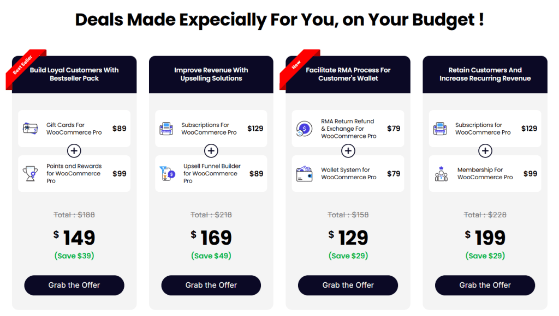Click the plus icon in Bestseller Pack card
Screen dimensions: 559x316
click(x=74, y=151)
